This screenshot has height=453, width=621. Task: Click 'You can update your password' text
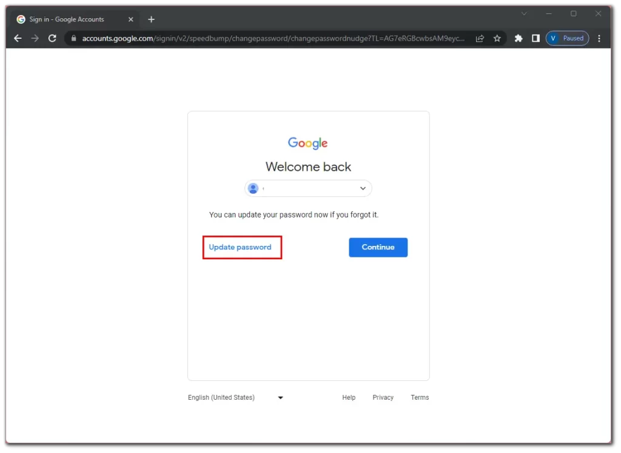click(294, 215)
